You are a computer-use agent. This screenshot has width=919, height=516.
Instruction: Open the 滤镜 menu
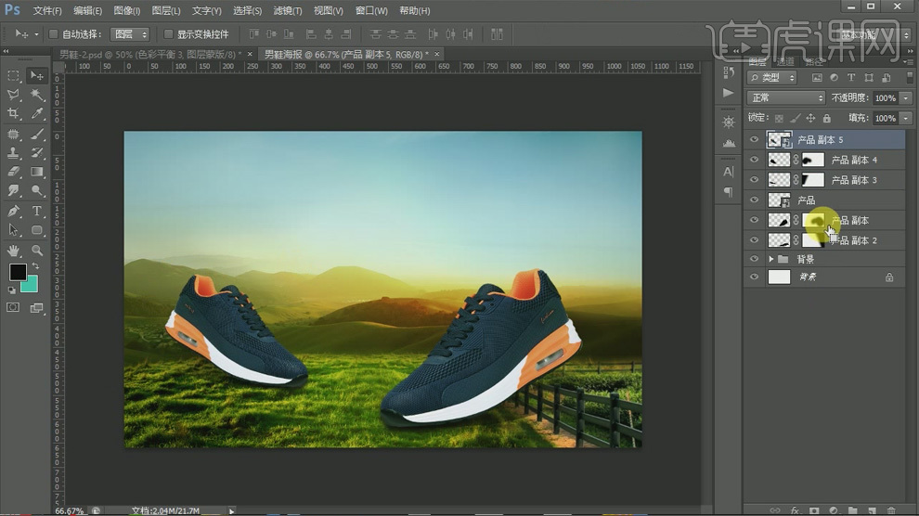(x=289, y=10)
